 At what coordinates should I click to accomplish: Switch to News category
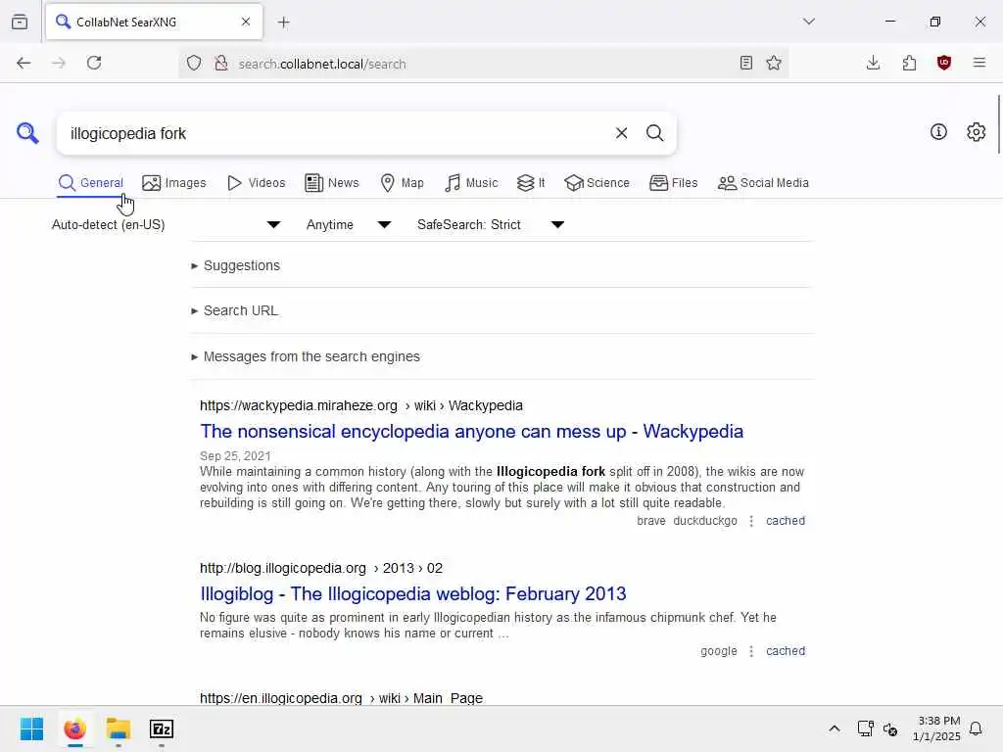coord(332,183)
